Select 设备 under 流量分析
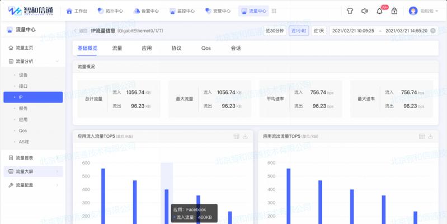The width and height of the screenshot is (447, 224). (23, 75)
